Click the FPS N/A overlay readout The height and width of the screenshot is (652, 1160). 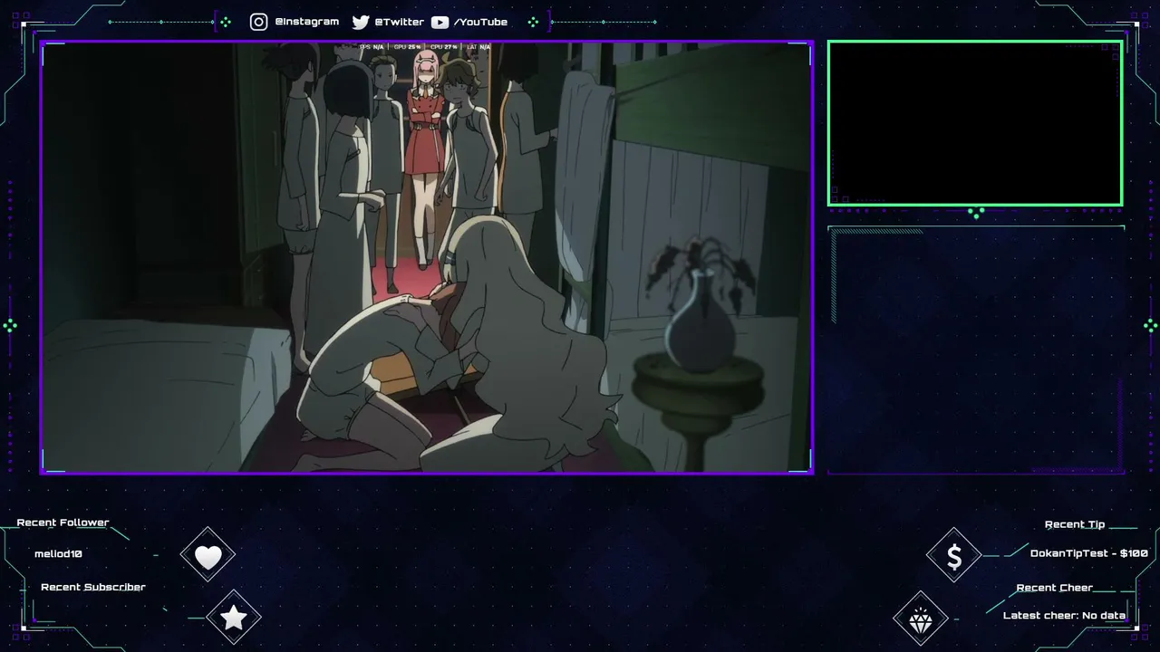372,47
